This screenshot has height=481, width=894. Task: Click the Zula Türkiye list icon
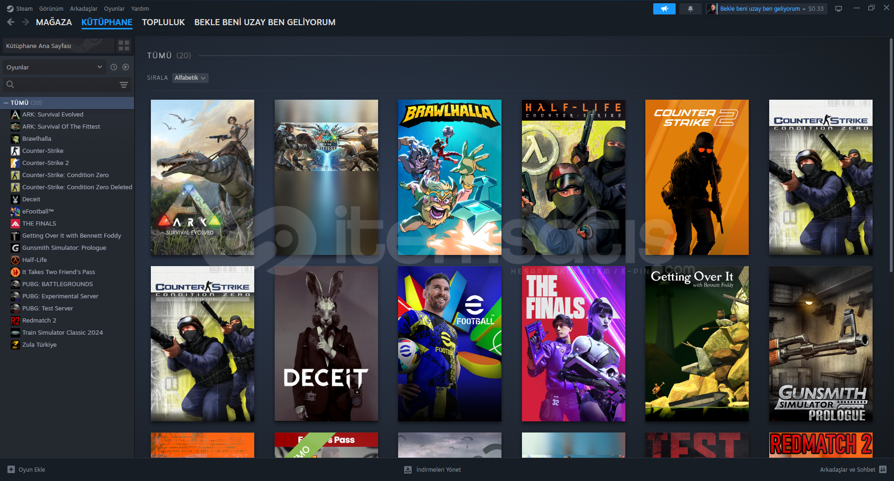pyautogui.click(x=15, y=345)
